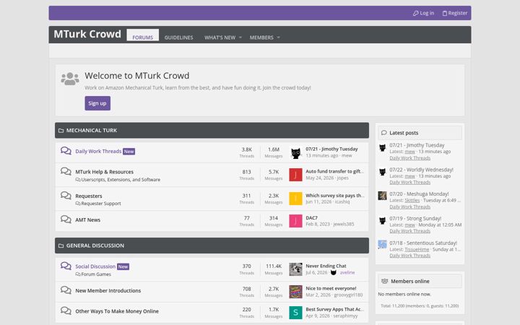This screenshot has width=520, height=325.
Task: Open the New Member Introductions forum
Action: [x=108, y=290]
